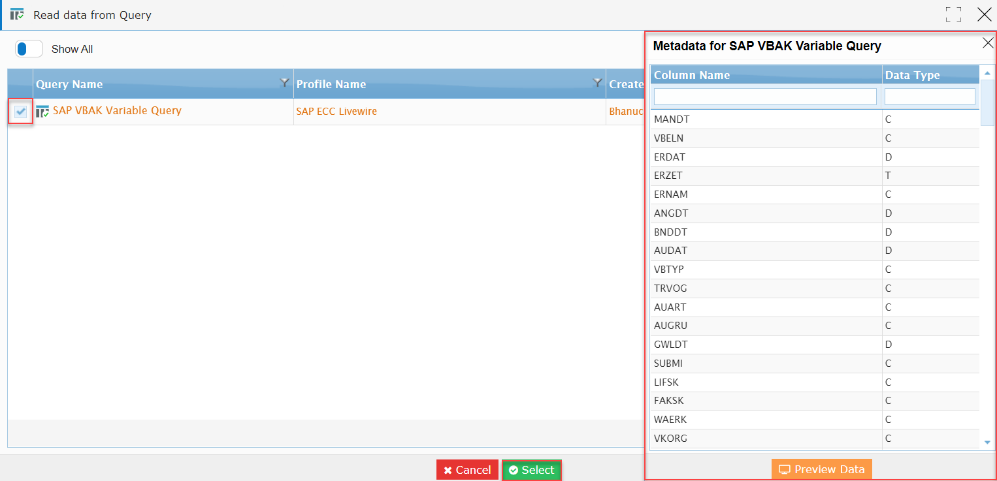997x481 pixels.
Task: Click the metadata scrollbar up arrow
Action: pyautogui.click(x=987, y=74)
